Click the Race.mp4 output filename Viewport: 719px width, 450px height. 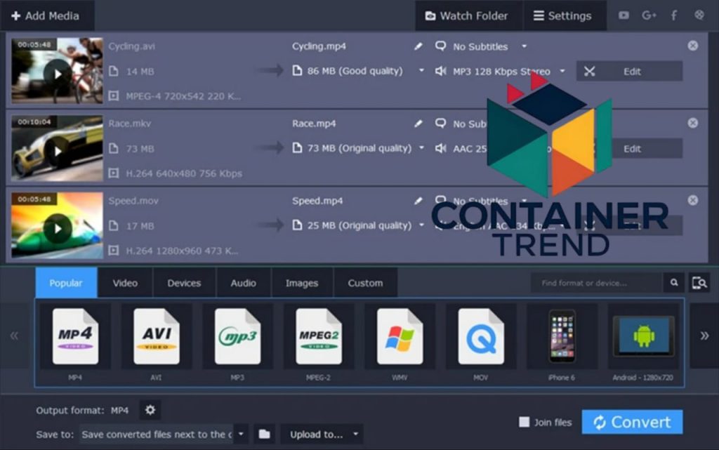pyautogui.click(x=314, y=124)
